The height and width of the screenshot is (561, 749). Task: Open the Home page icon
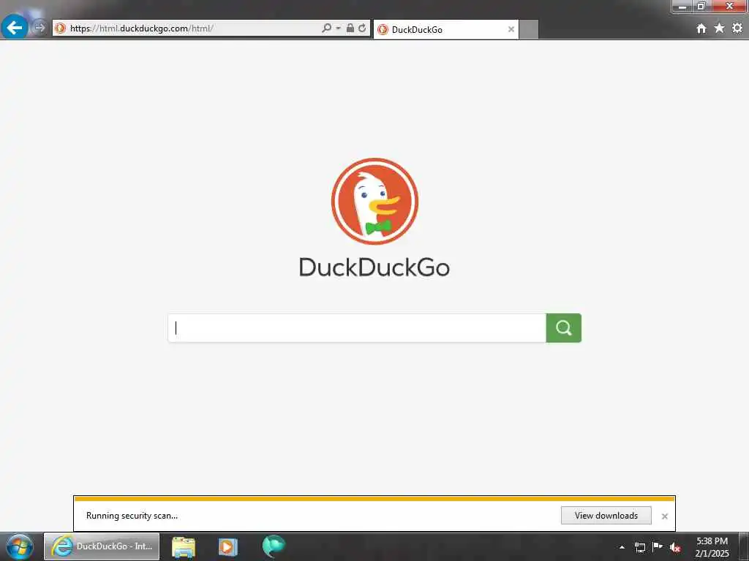coord(701,28)
